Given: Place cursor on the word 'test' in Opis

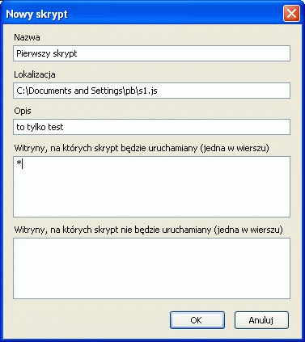Looking at the screenshot, I should [55, 127].
